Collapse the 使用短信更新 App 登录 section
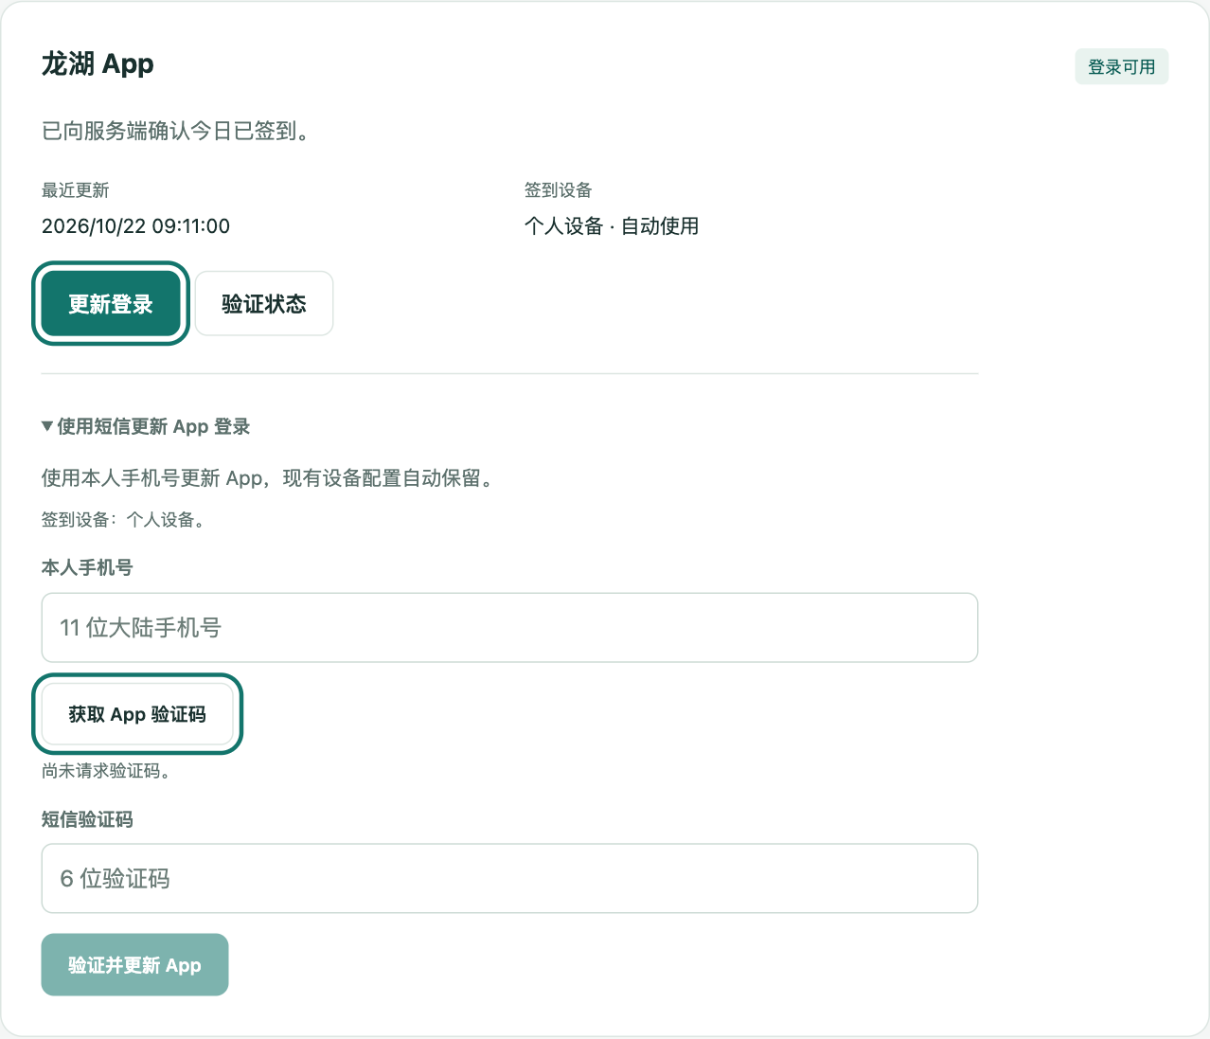 point(146,426)
